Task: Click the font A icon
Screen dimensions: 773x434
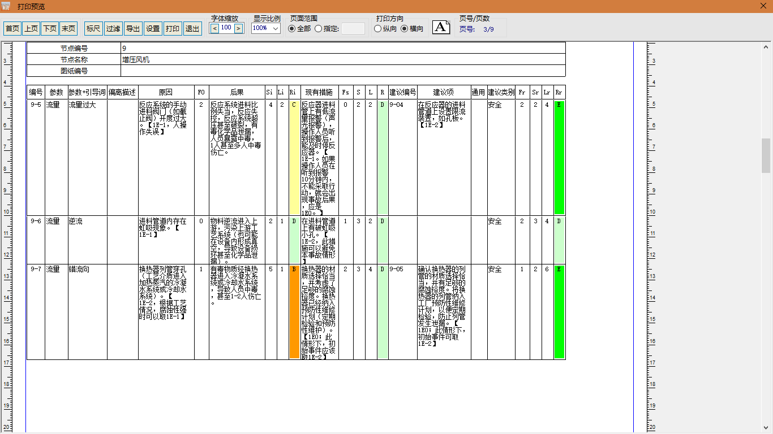Action: pyautogui.click(x=441, y=27)
